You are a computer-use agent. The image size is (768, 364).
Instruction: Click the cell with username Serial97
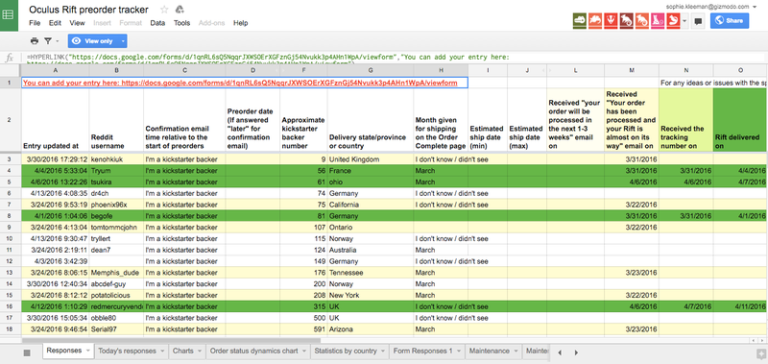click(x=116, y=328)
